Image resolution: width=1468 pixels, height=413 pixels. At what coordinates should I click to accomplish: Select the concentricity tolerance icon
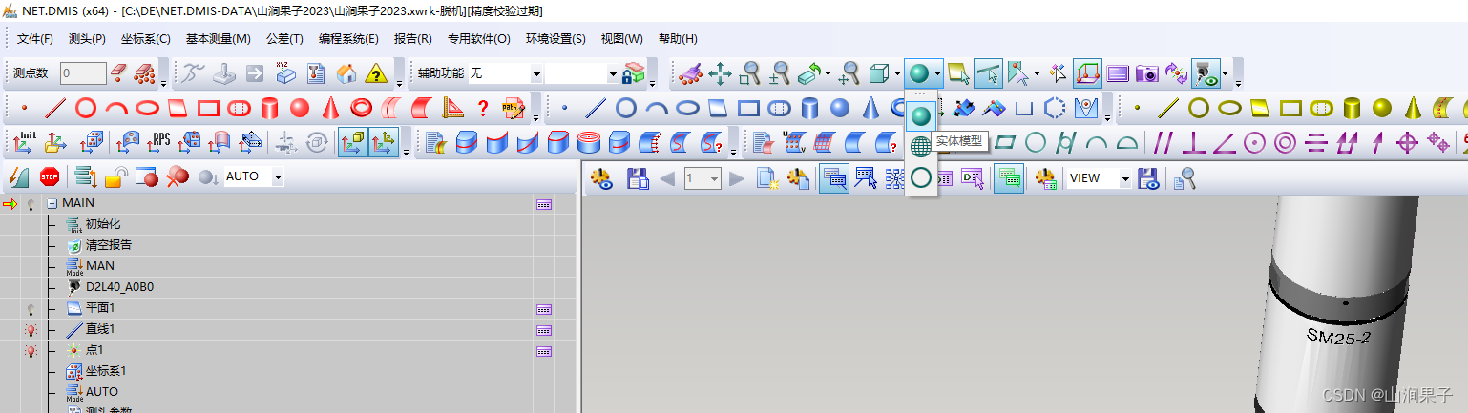1285,143
